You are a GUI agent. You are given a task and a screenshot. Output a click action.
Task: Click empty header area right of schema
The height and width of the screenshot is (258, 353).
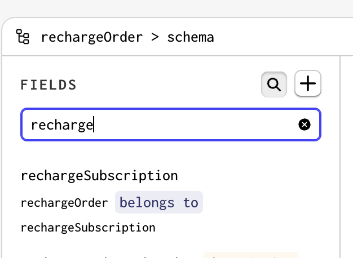(281, 37)
